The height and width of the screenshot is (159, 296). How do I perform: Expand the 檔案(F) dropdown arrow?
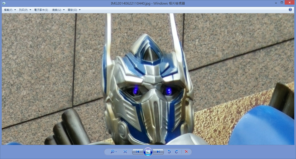[x=15, y=10]
